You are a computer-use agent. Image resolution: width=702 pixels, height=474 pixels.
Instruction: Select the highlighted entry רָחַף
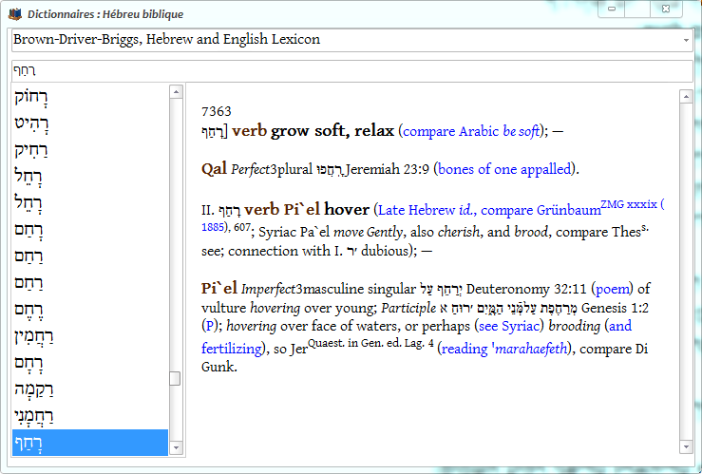click(90, 443)
